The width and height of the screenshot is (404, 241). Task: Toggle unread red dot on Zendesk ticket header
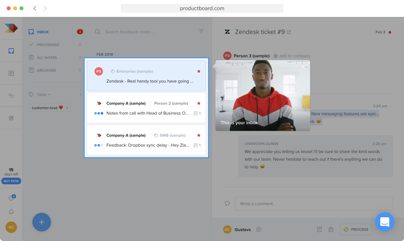[x=390, y=32]
